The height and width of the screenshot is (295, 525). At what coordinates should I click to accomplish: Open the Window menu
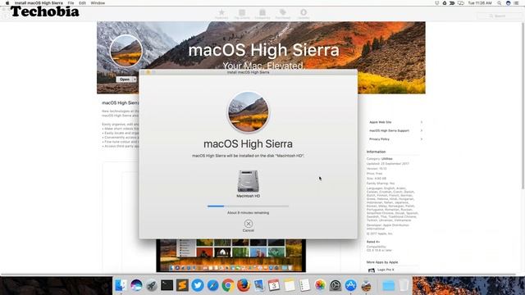point(98,3)
